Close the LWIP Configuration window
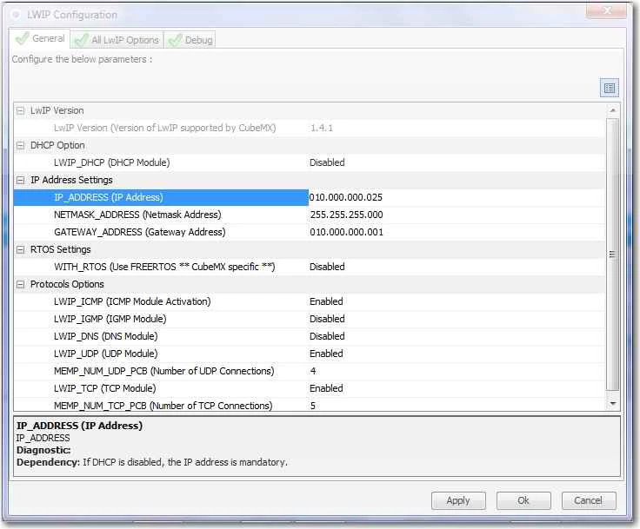 606,10
